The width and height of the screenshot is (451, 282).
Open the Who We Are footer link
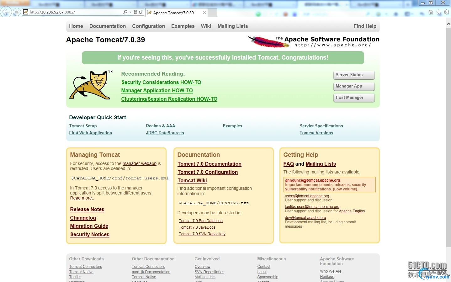(x=331, y=271)
